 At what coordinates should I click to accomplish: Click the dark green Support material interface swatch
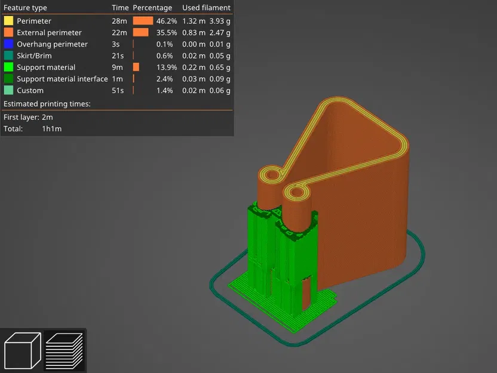pyautogui.click(x=8, y=78)
